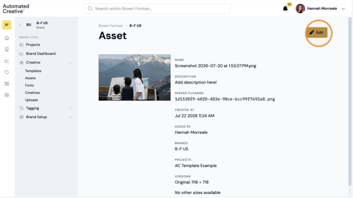The width and height of the screenshot is (353, 198).
Task: Click the Creative section icon
Action: click(22, 62)
